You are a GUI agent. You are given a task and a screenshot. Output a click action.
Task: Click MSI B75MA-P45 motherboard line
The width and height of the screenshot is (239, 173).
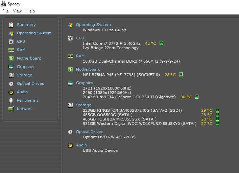coord(121,75)
